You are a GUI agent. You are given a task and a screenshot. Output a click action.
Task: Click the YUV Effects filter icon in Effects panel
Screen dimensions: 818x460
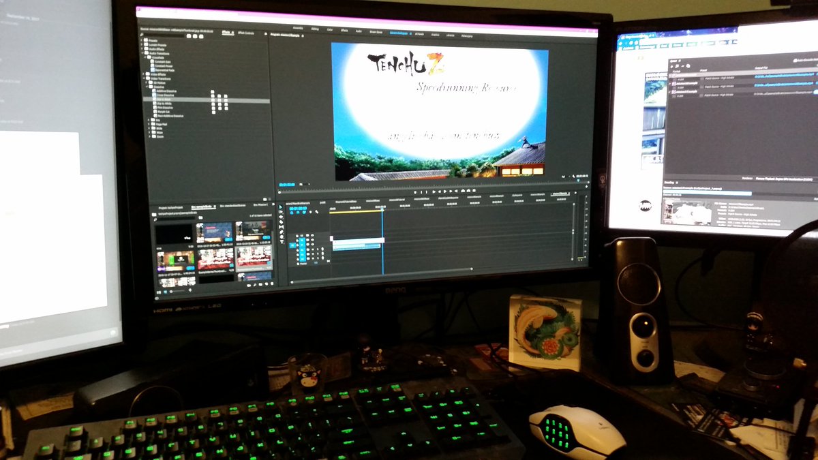pos(201,36)
